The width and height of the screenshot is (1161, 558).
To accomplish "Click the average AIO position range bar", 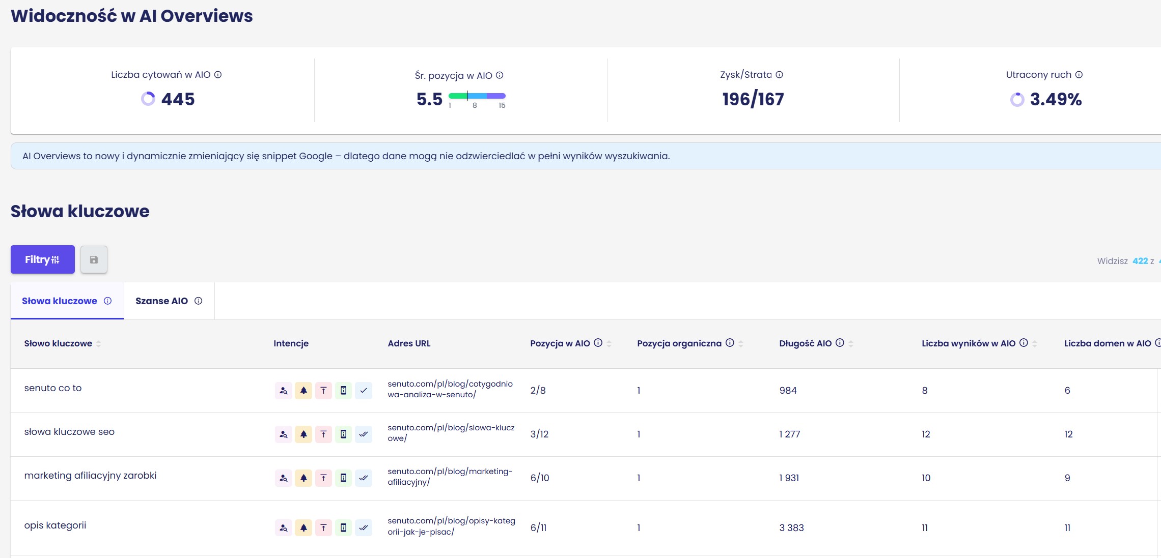I will tap(477, 96).
